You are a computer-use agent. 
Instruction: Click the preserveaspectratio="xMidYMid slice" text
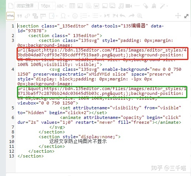81,74
